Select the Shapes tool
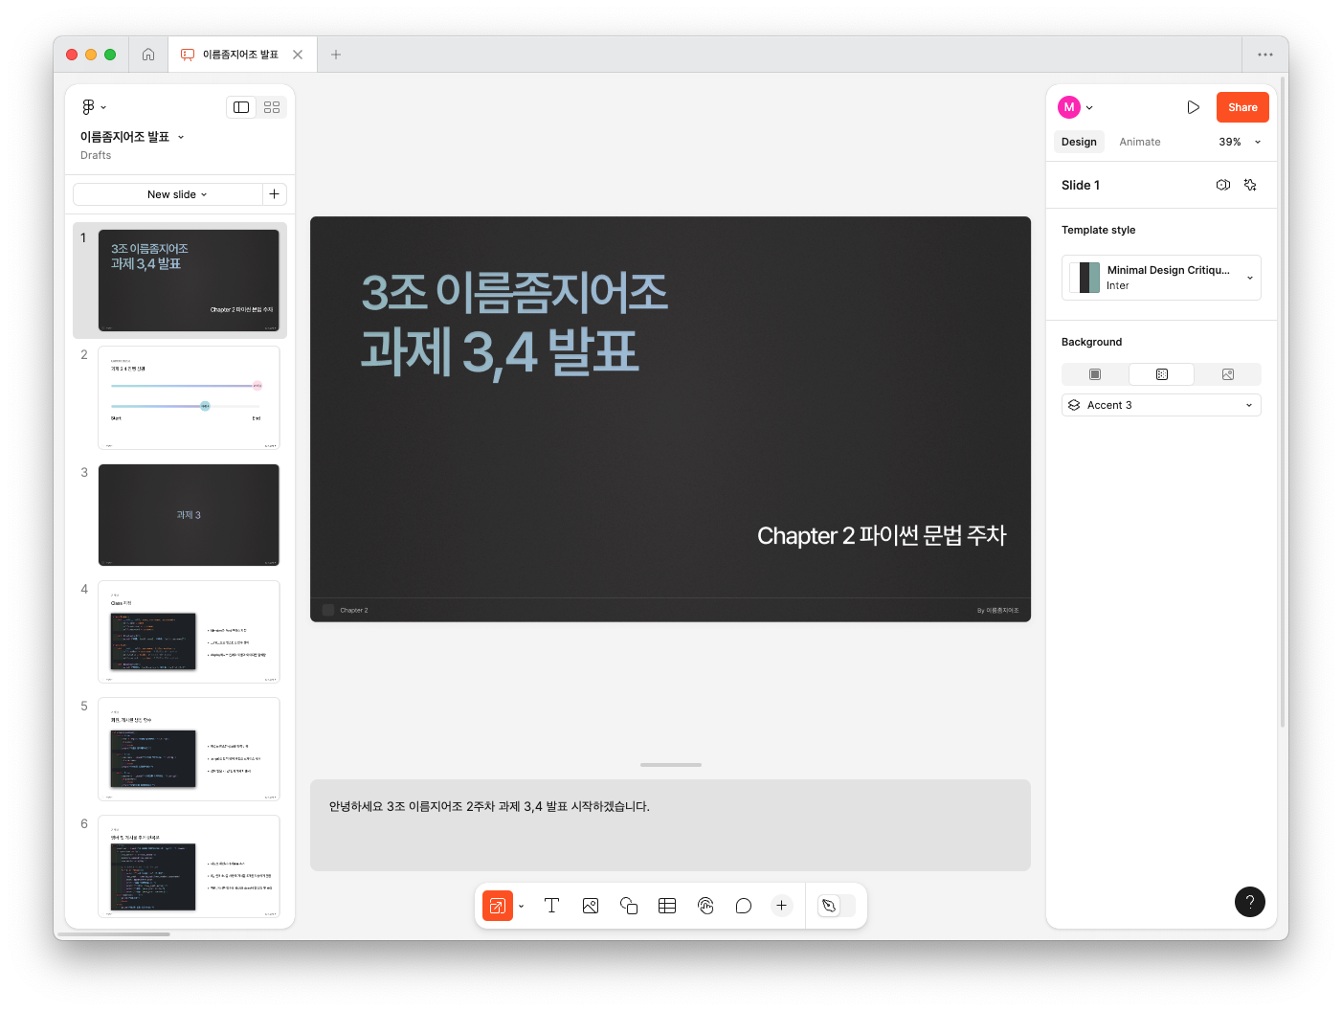This screenshot has height=1011, width=1342. click(629, 906)
